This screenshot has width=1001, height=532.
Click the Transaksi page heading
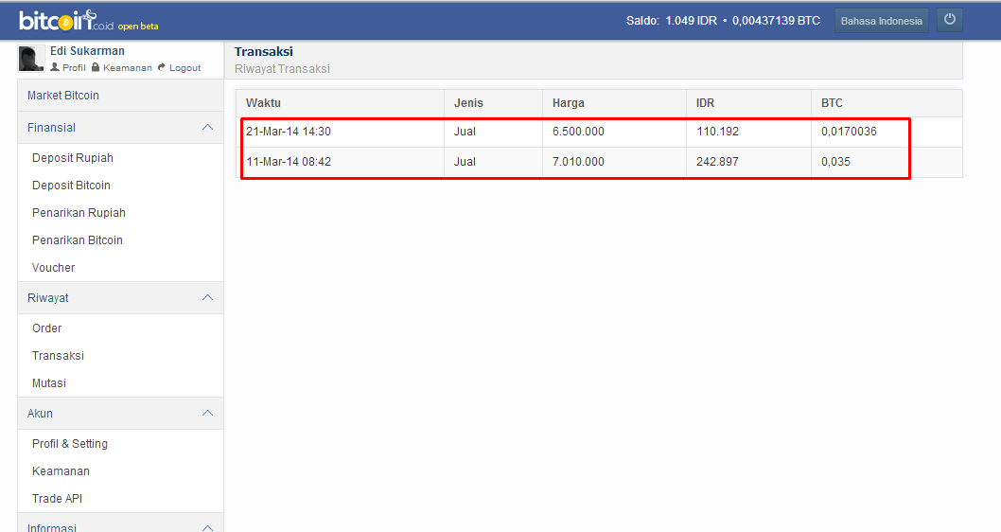tap(263, 52)
